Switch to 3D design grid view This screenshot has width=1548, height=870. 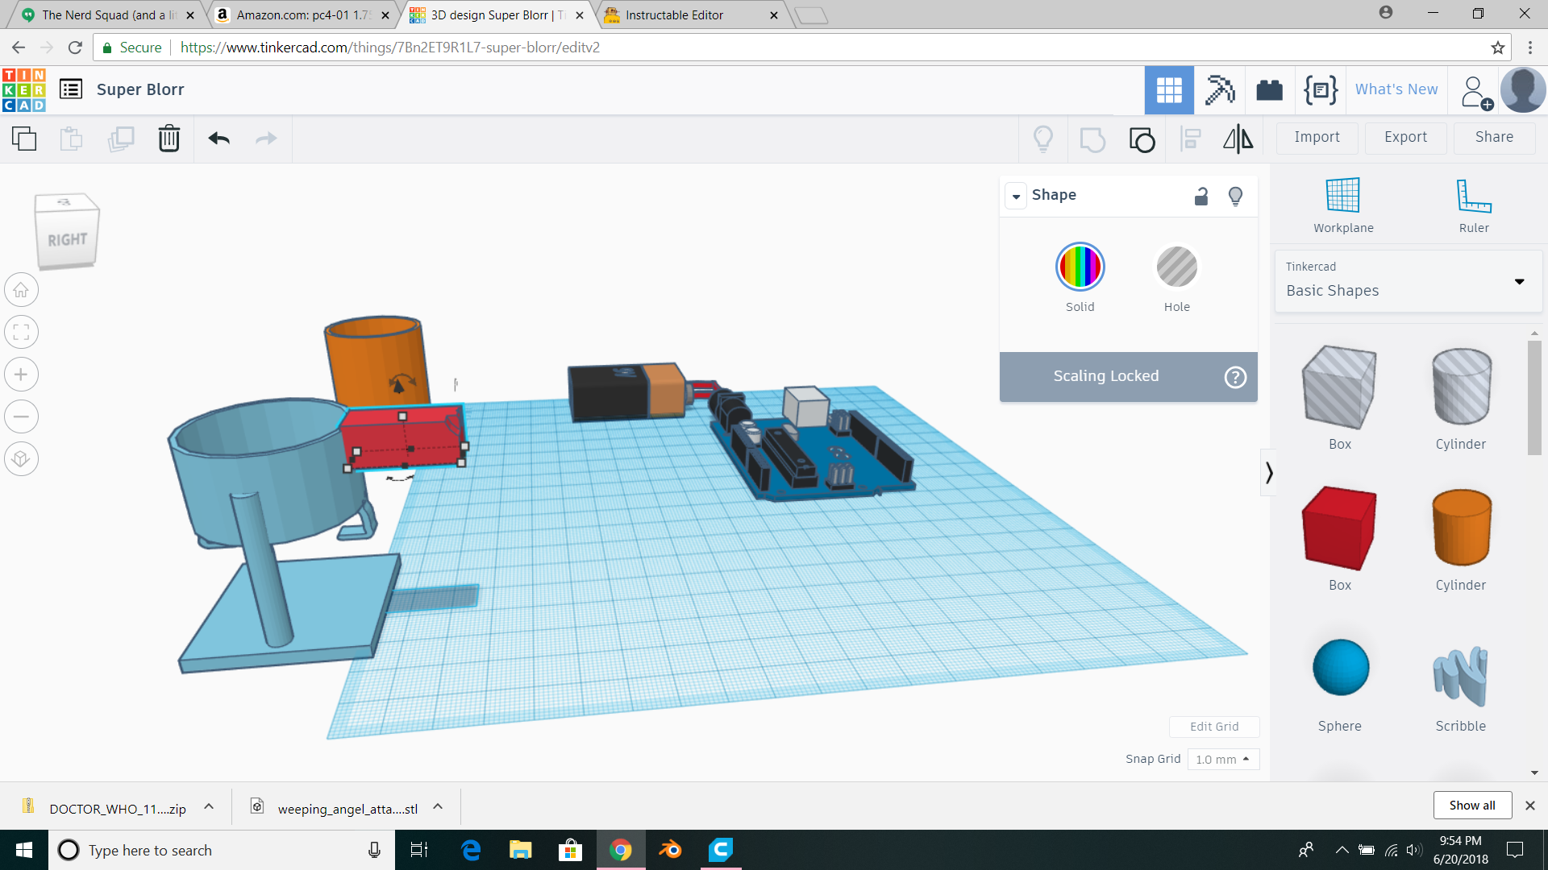click(x=1169, y=90)
